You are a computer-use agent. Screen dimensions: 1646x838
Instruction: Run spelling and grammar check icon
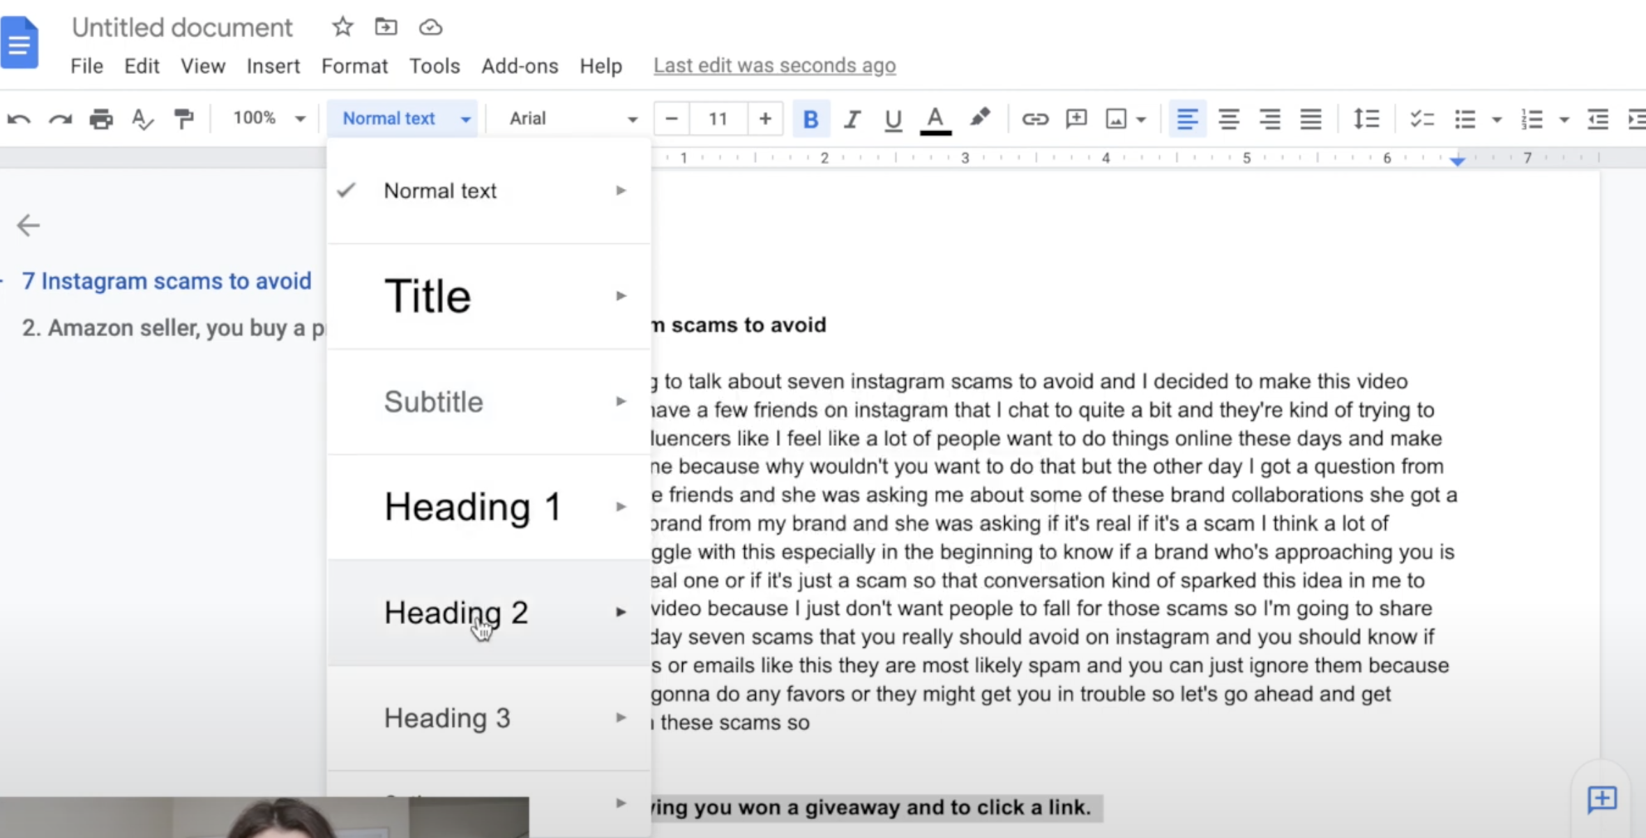click(x=142, y=119)
